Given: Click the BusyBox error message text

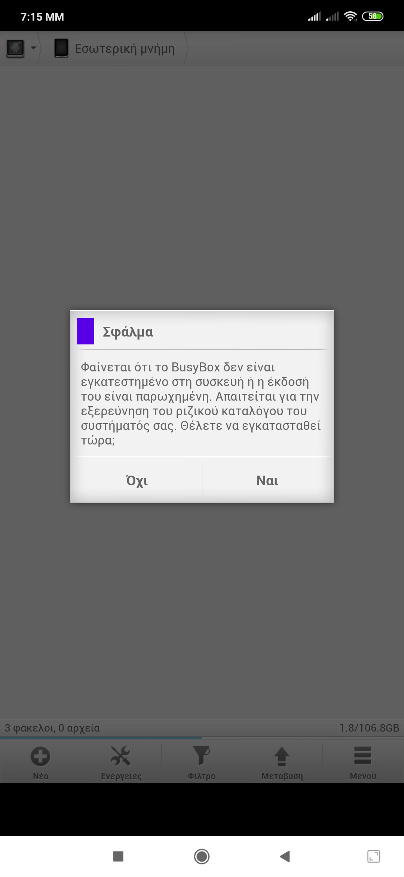Looking at the screenshot, I should pyautogui.click(x=201, y=403).
